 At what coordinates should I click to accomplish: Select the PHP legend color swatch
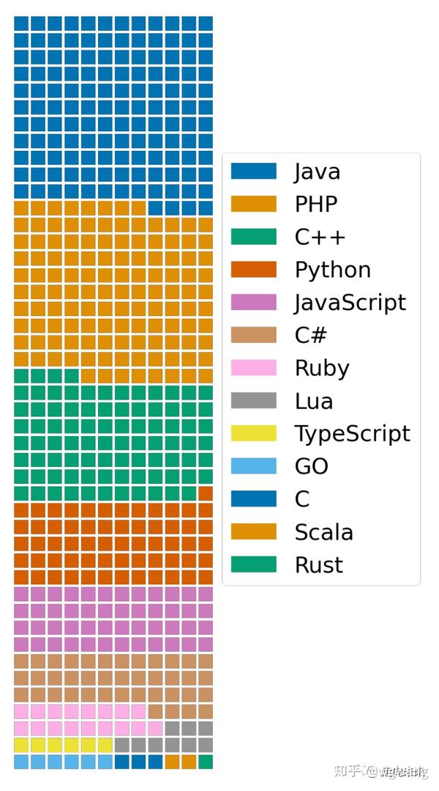pos(253,204)
